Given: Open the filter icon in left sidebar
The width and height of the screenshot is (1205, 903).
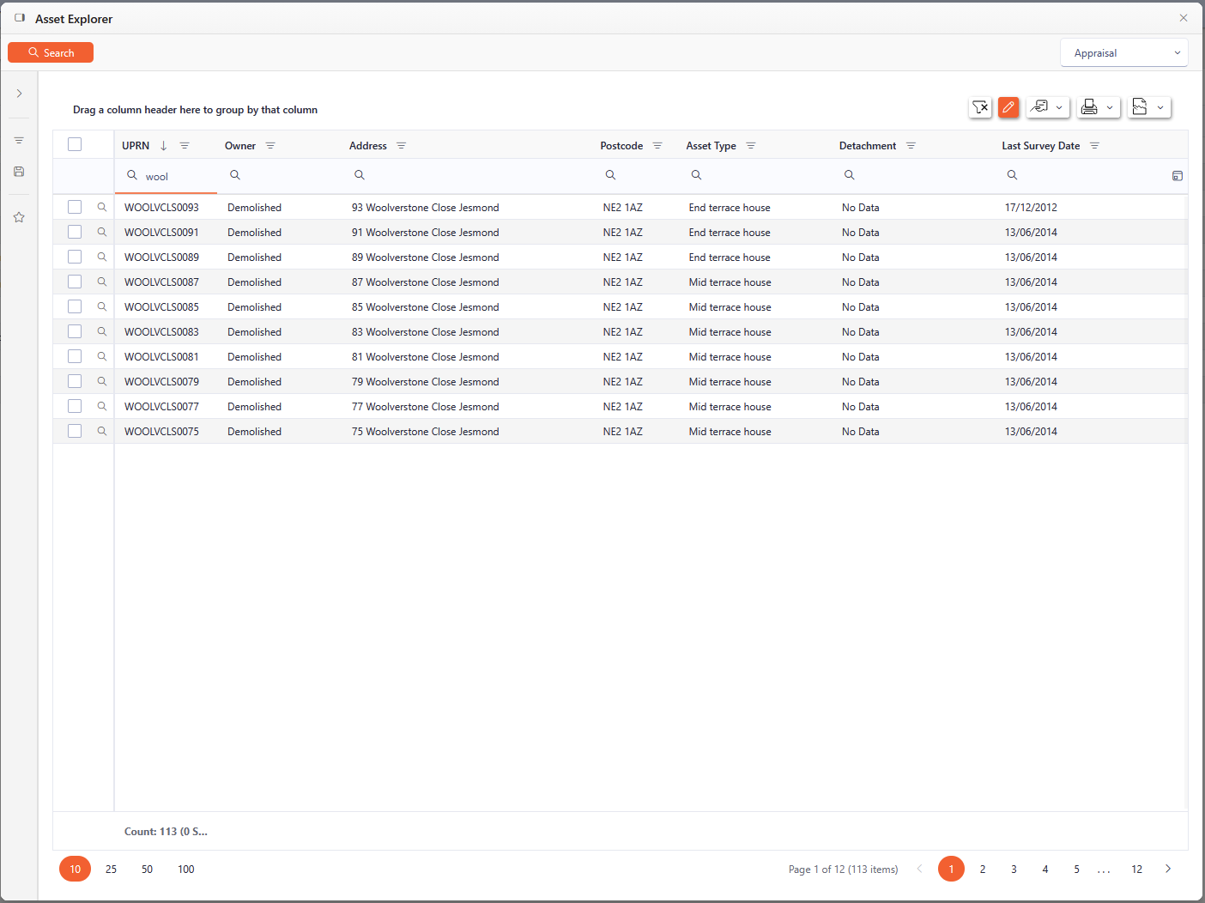Looking at the screenshot, I should 19,140.
